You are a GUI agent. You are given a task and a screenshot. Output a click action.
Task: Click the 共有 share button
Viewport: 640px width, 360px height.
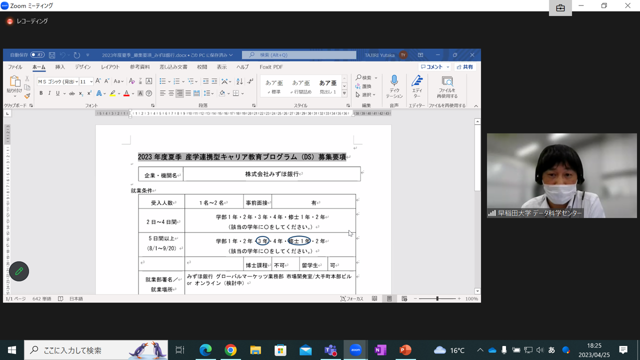click(x=465, y=67)
